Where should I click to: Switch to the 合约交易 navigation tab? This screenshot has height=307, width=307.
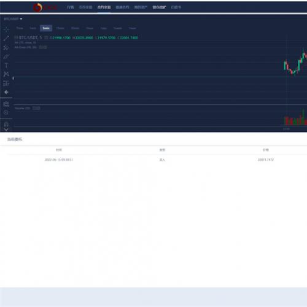[x=104, y=7]
